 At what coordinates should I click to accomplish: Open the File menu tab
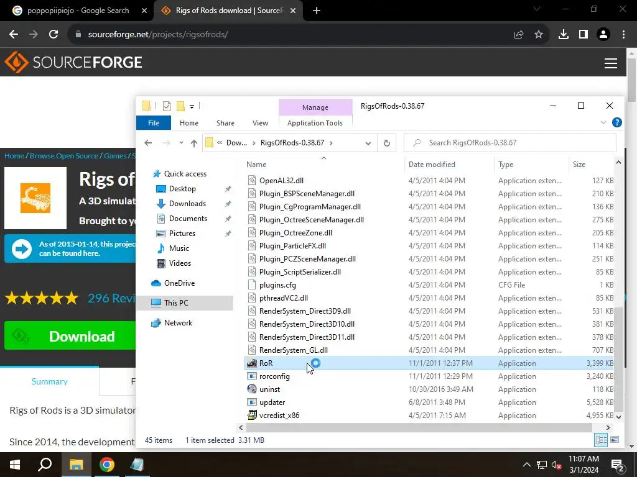(x=154, y=123)
